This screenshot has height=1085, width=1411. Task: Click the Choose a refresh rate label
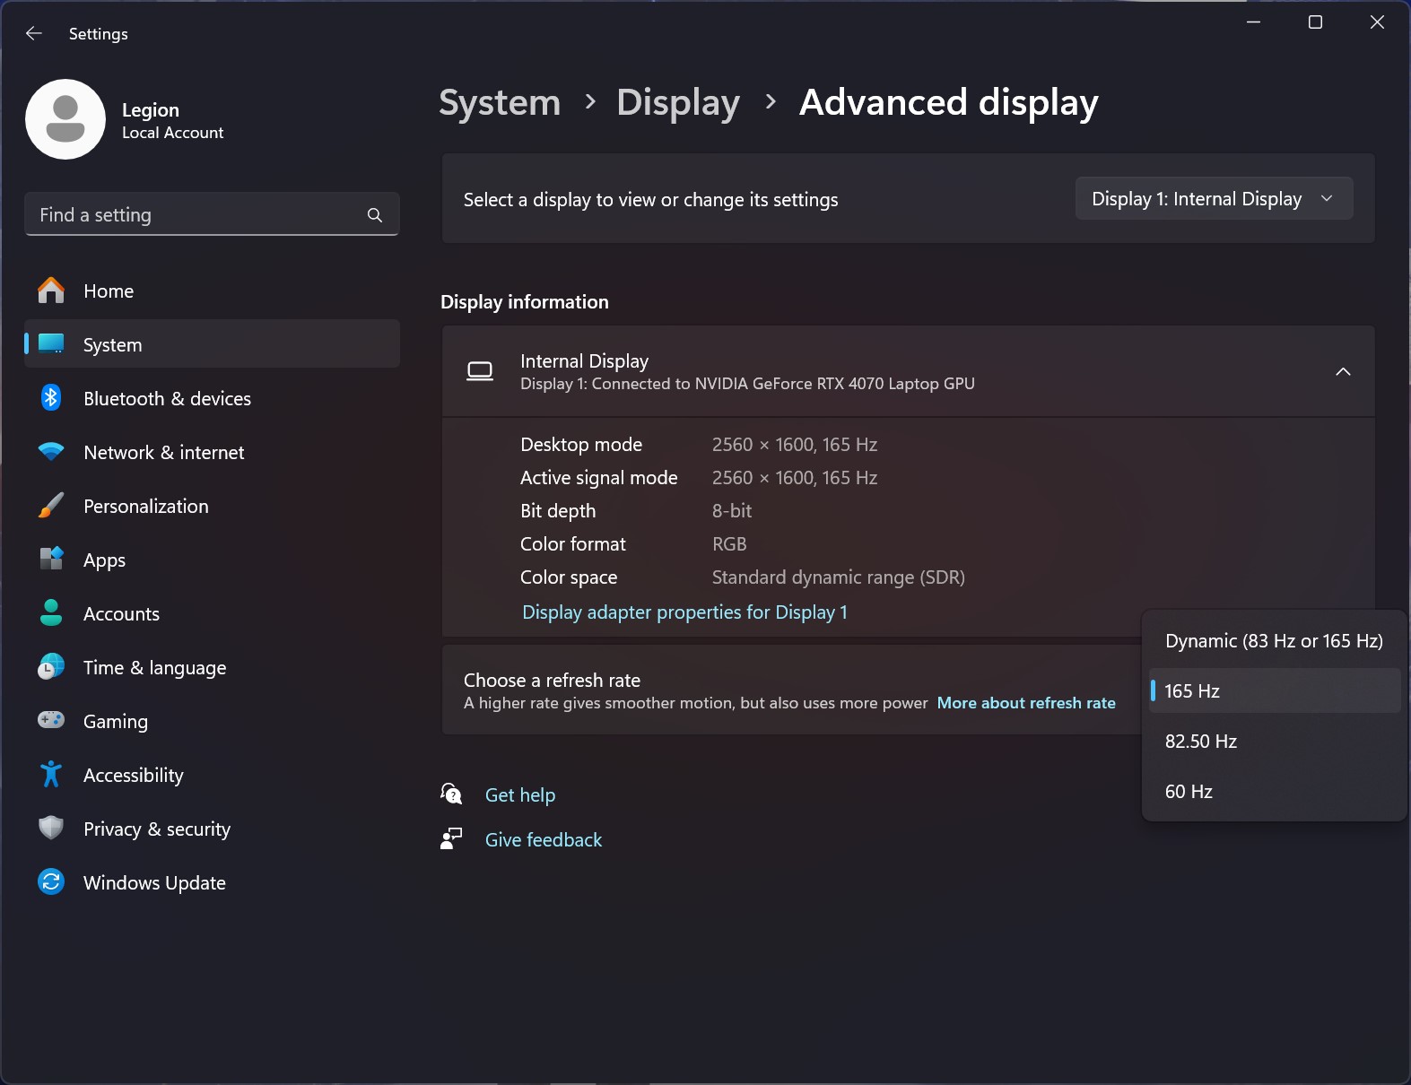click(x=552, y=680)
